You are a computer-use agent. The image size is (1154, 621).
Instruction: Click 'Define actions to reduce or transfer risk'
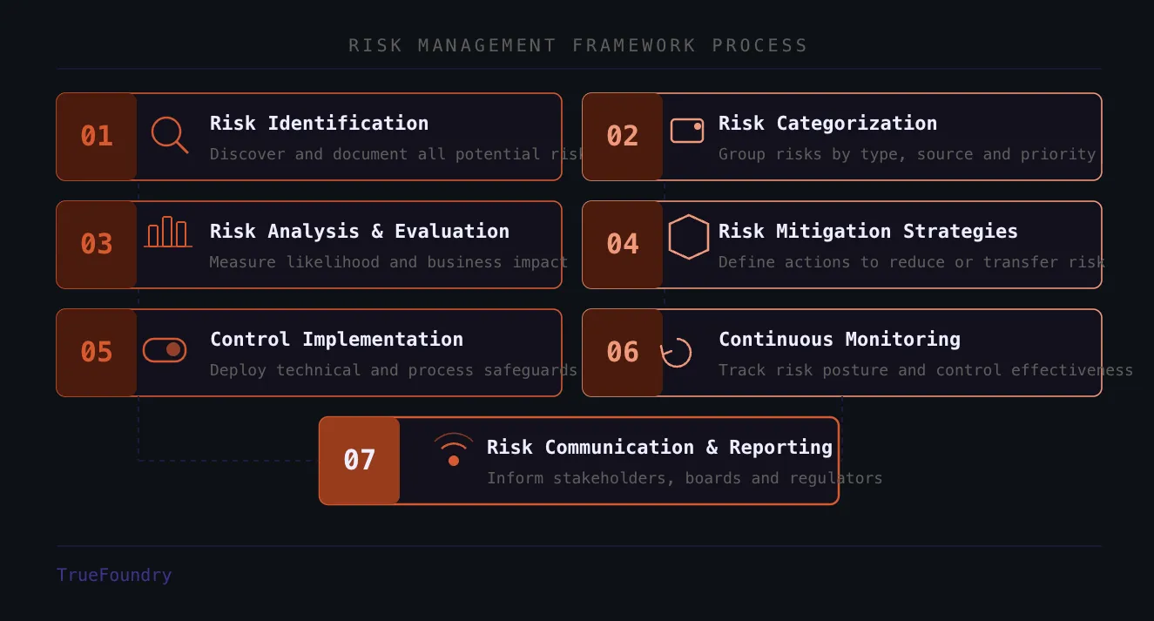point(912,262)
